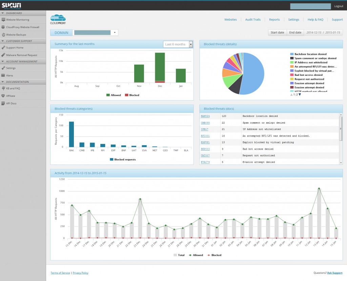Click the Start date button
This screenshot has width=347, height=281.
point(277,33)
